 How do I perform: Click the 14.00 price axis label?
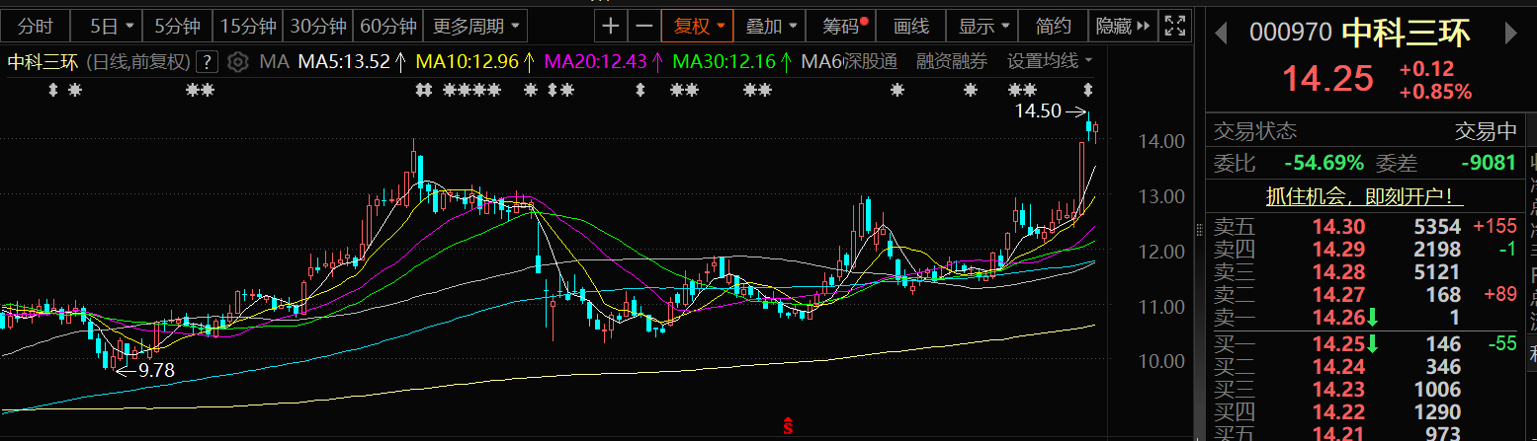click(x=1161, y=141)
